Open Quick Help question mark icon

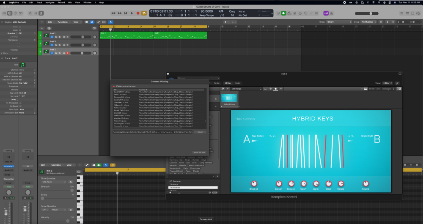tap(15, 13)
